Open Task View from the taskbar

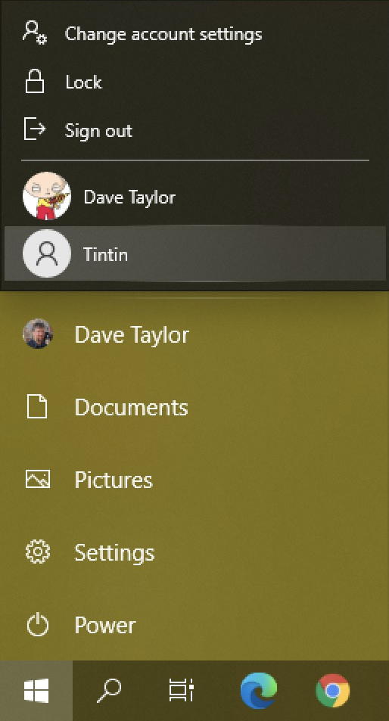pos(181,691)
